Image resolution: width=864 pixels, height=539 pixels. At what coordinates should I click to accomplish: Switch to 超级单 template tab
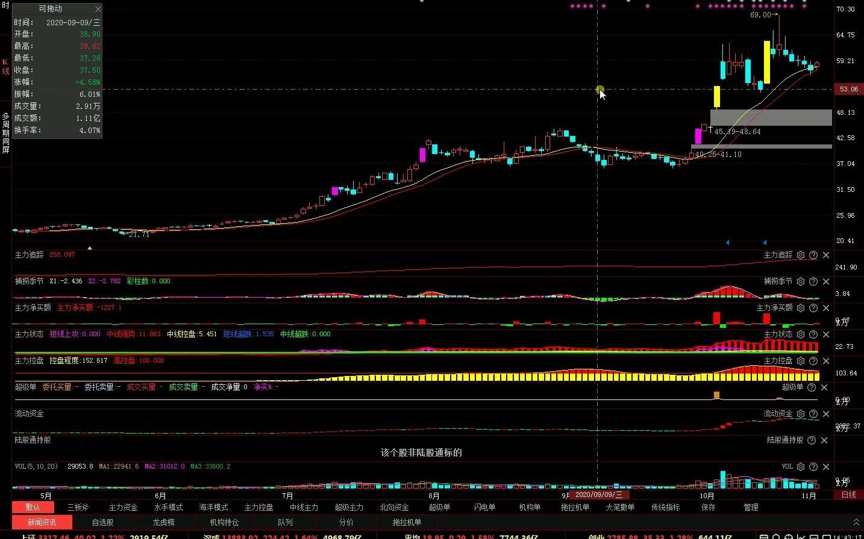(439, 507)
